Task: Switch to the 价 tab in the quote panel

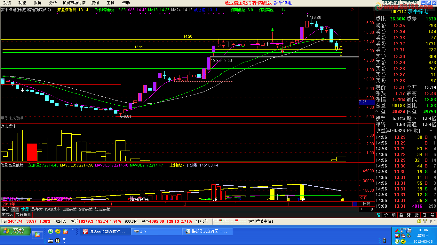Action: (x=386, y=215)
